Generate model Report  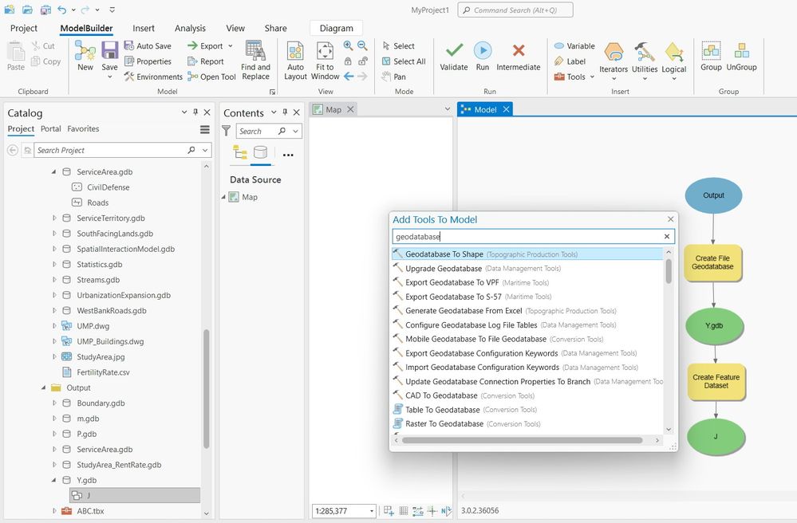205,61
